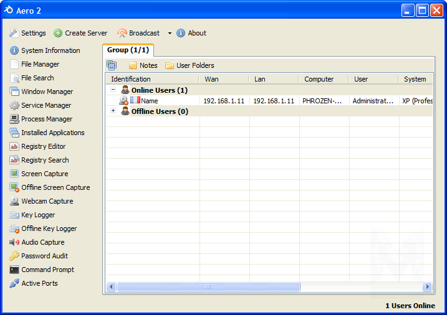The image size is (447, 315).
Task: Collapse the Online Users group
Action: 113,90
